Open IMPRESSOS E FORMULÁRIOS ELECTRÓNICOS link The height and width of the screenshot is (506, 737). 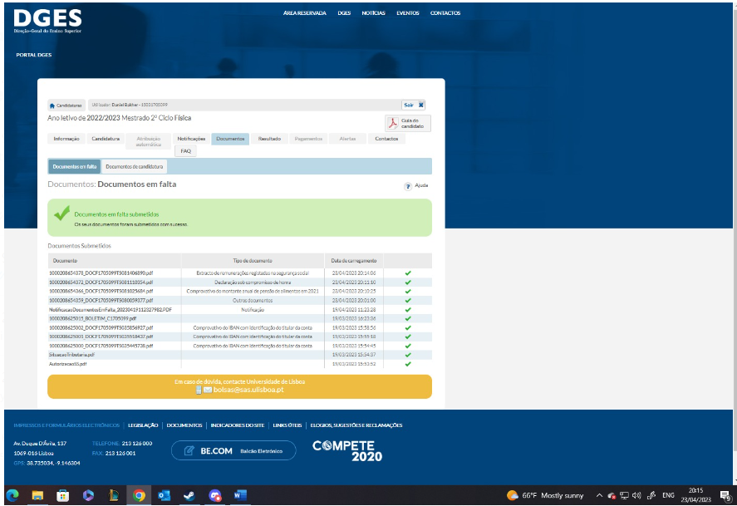coord(66,425)
